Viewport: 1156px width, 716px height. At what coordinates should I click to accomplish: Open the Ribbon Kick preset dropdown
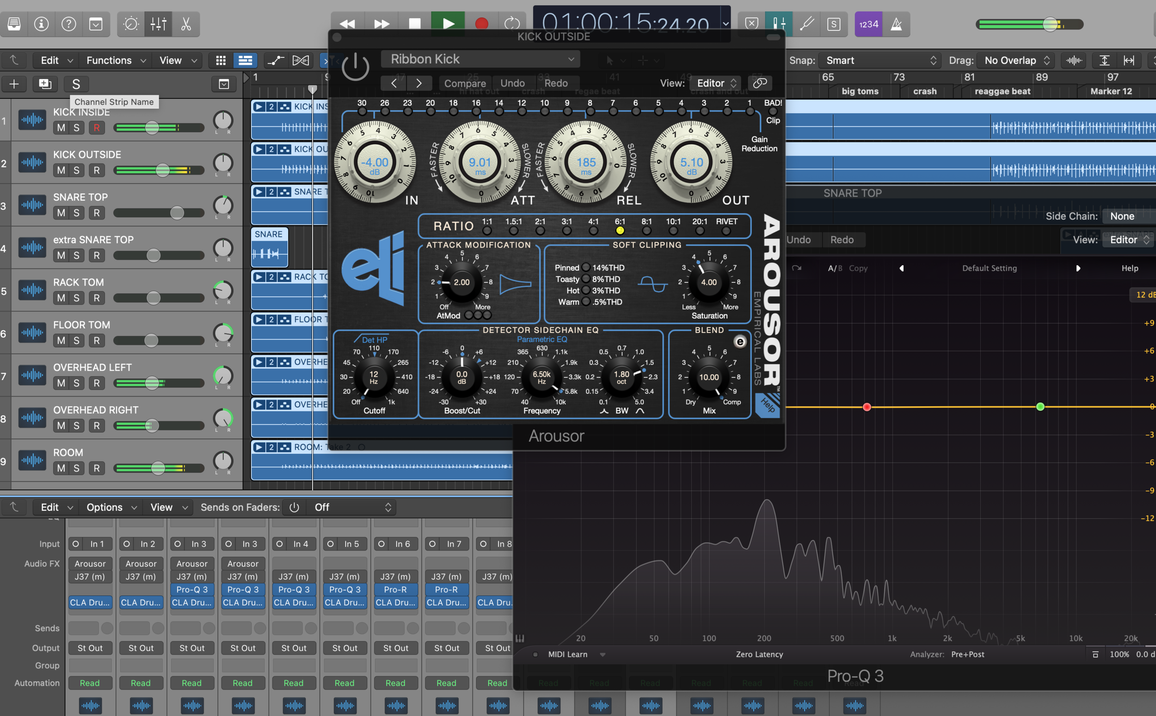point(481,59)
